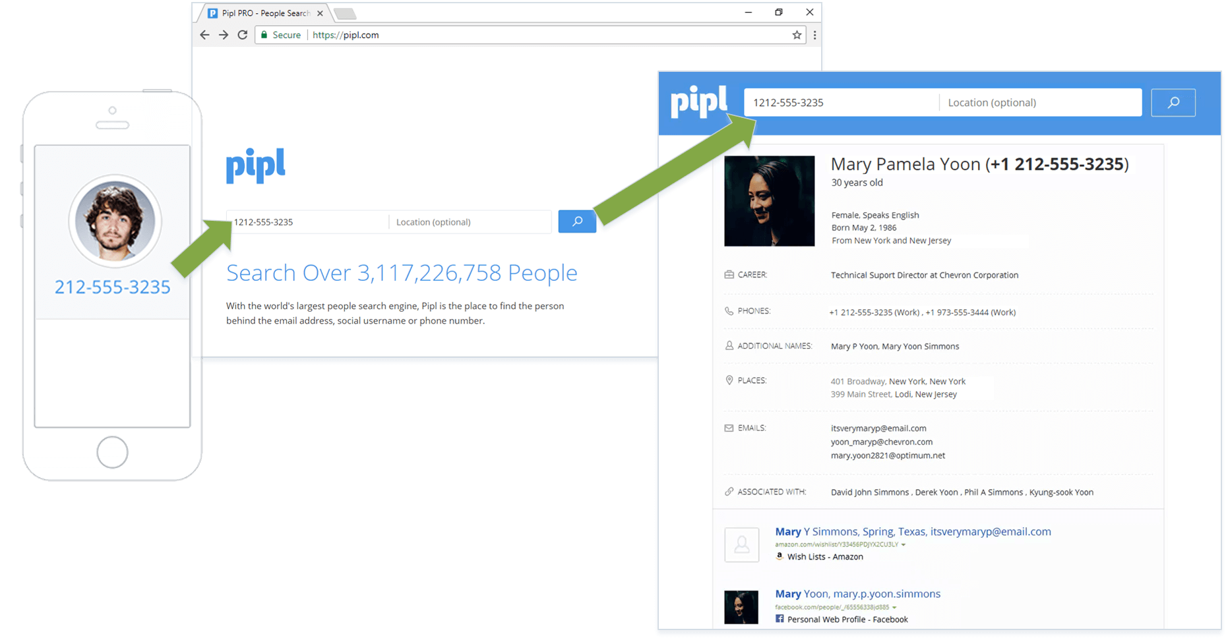Open the Chrome three-dot menu
The height and width of the screenshot is (640, 1228).
click(x=814, y=35)
